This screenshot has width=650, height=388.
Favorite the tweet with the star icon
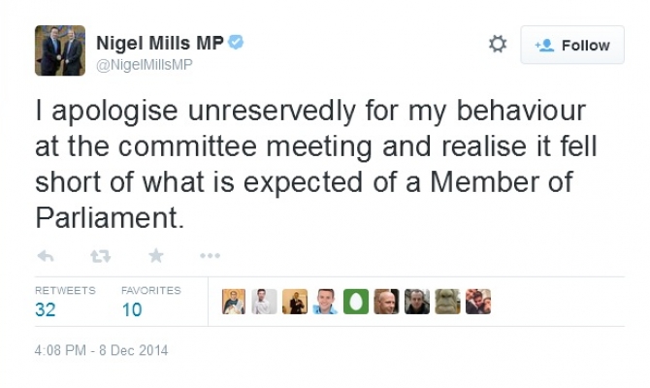click(x=155, y=256)
